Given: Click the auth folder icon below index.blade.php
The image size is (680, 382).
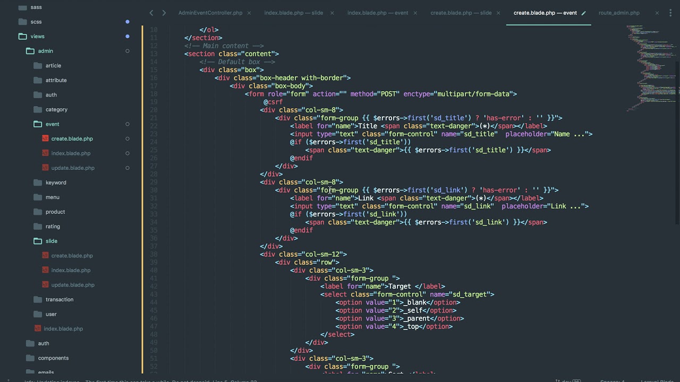Looking at the screenshot, I should (x=30, y=343).
